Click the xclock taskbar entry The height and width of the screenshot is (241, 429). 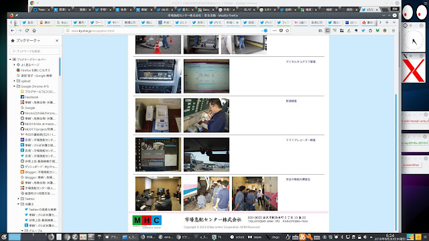237,237
